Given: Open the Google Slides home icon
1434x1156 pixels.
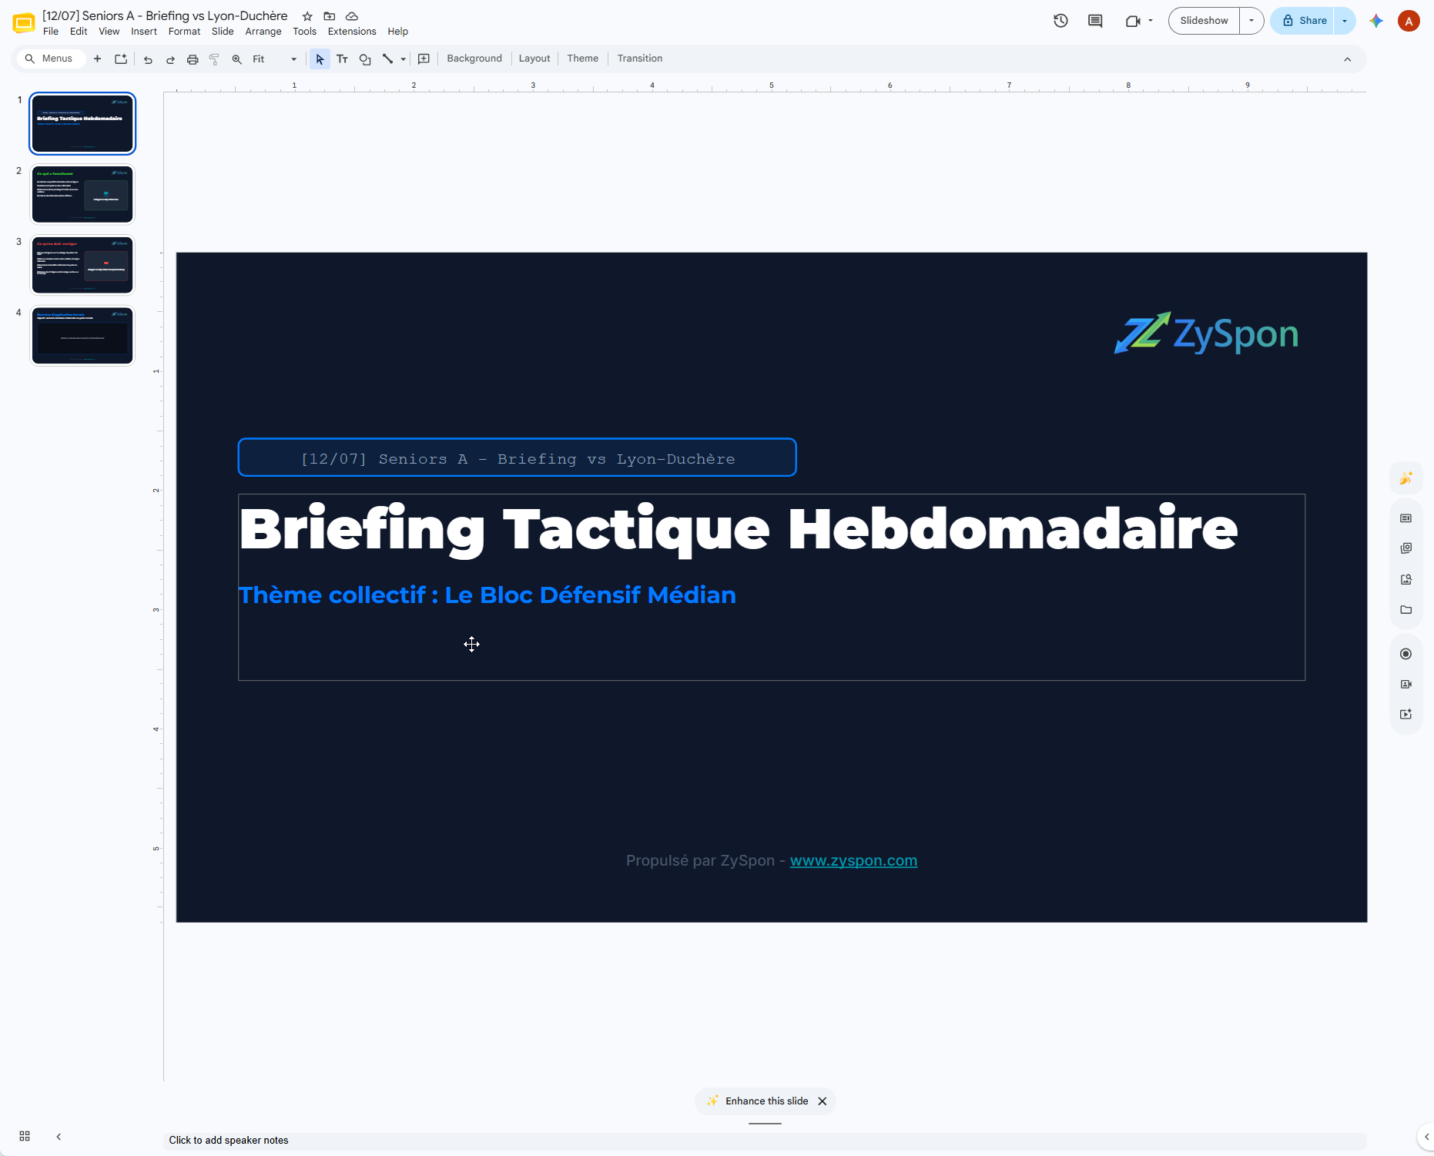Looking at the screenshot, I should tap(24, 23).
